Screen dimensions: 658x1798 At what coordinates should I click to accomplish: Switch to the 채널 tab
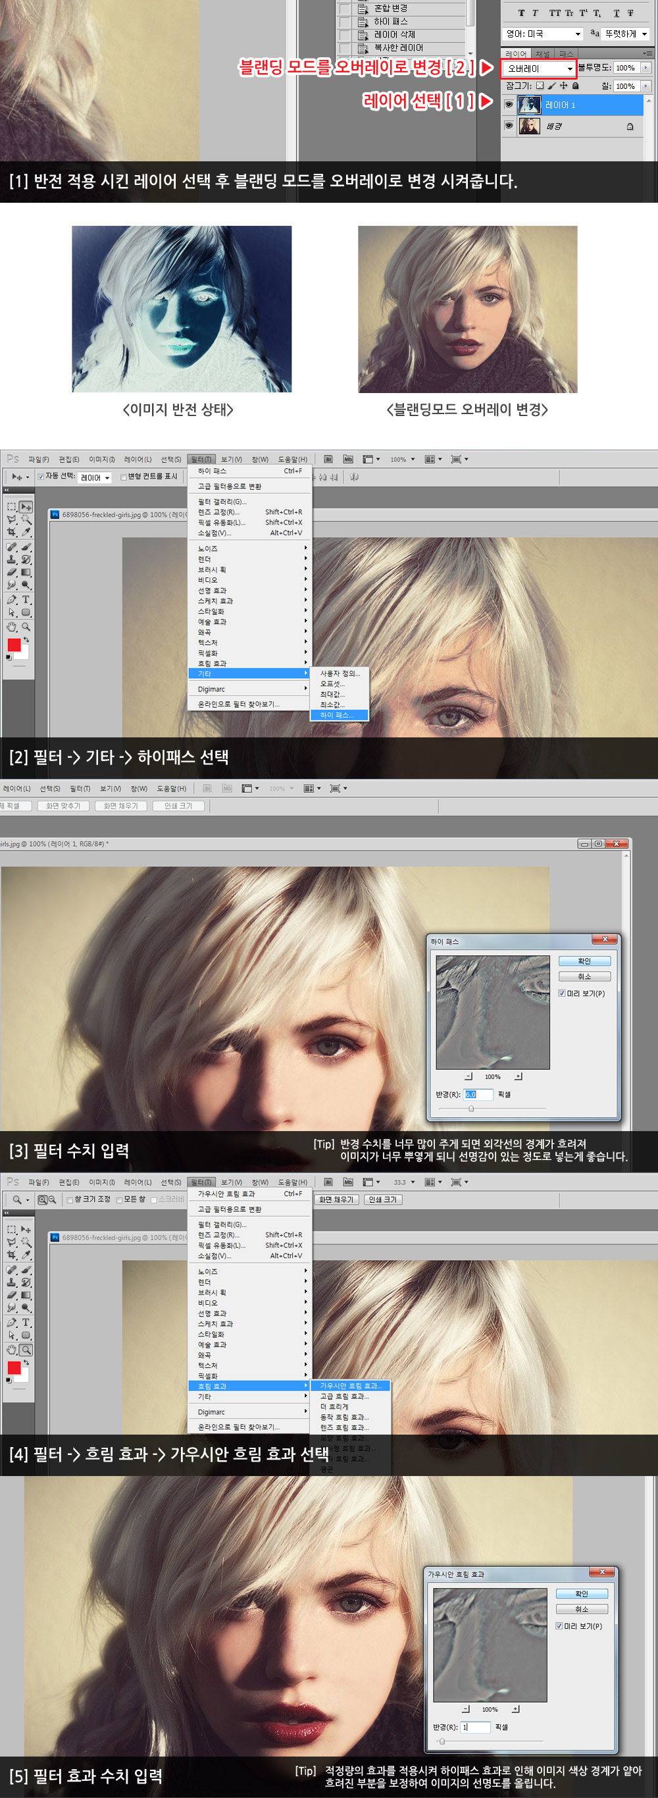tap(542, 54)
